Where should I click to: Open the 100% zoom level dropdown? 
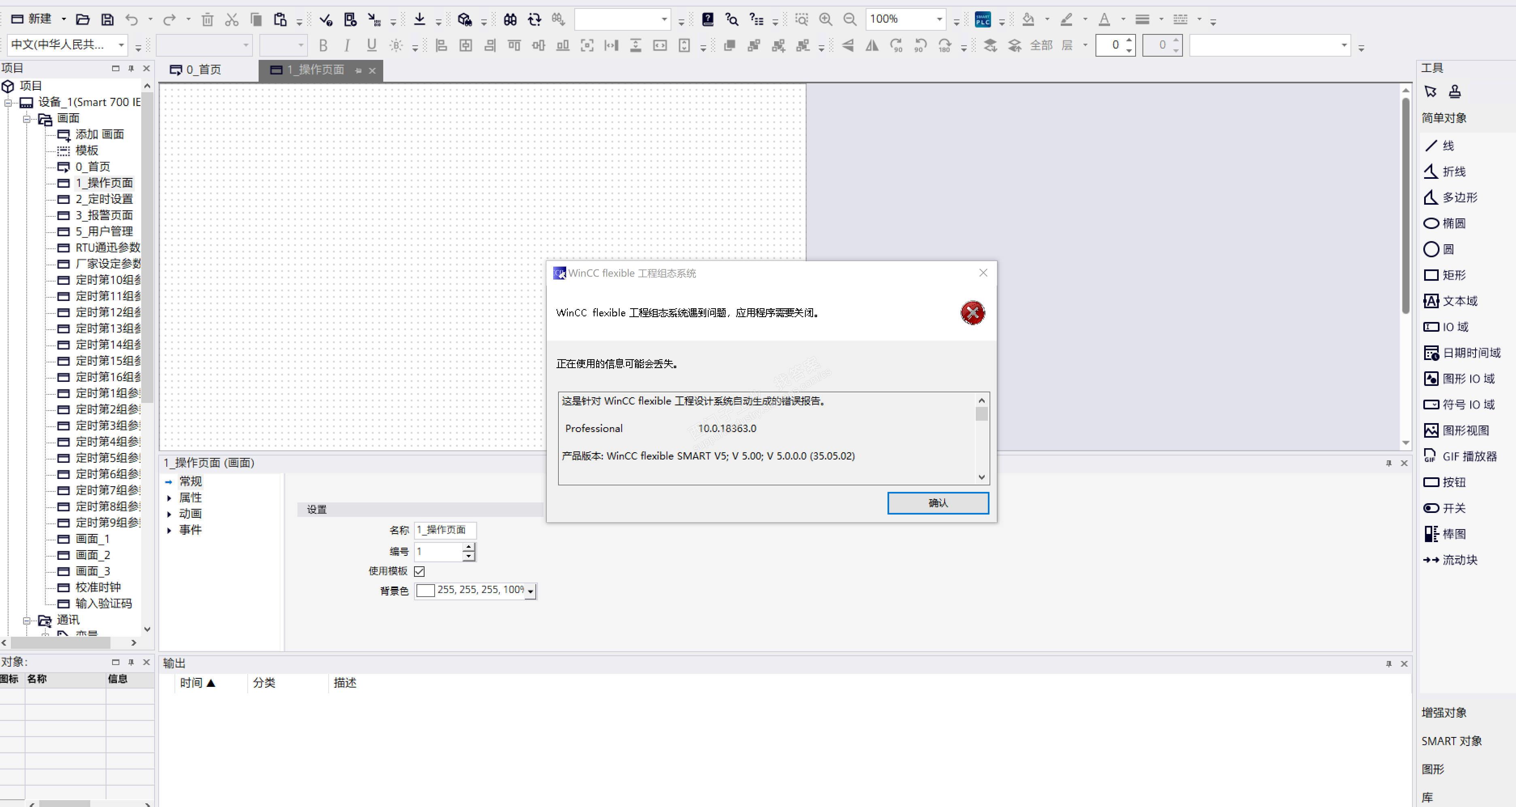939,19
